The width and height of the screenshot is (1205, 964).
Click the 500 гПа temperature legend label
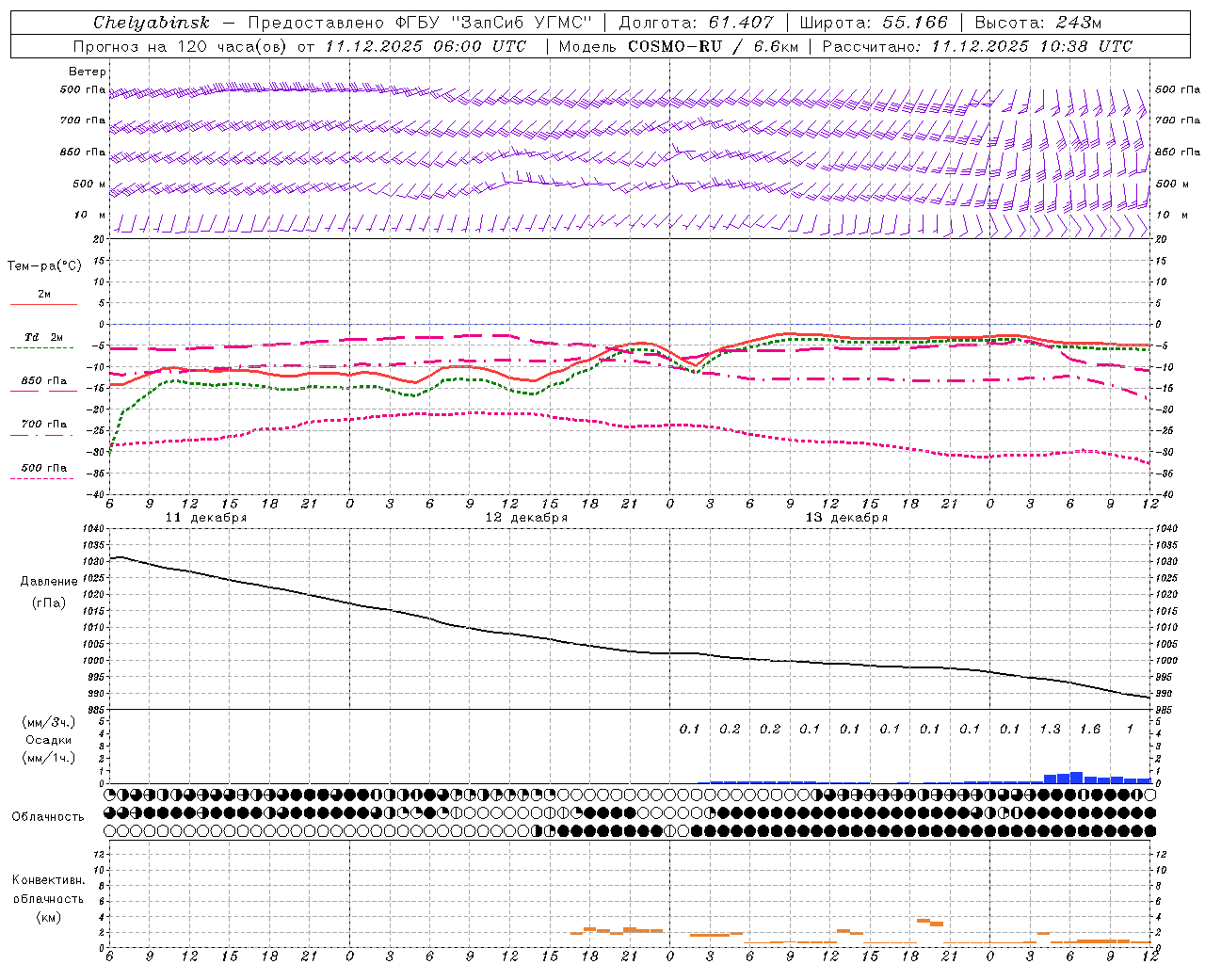click(x=44, y=468)
